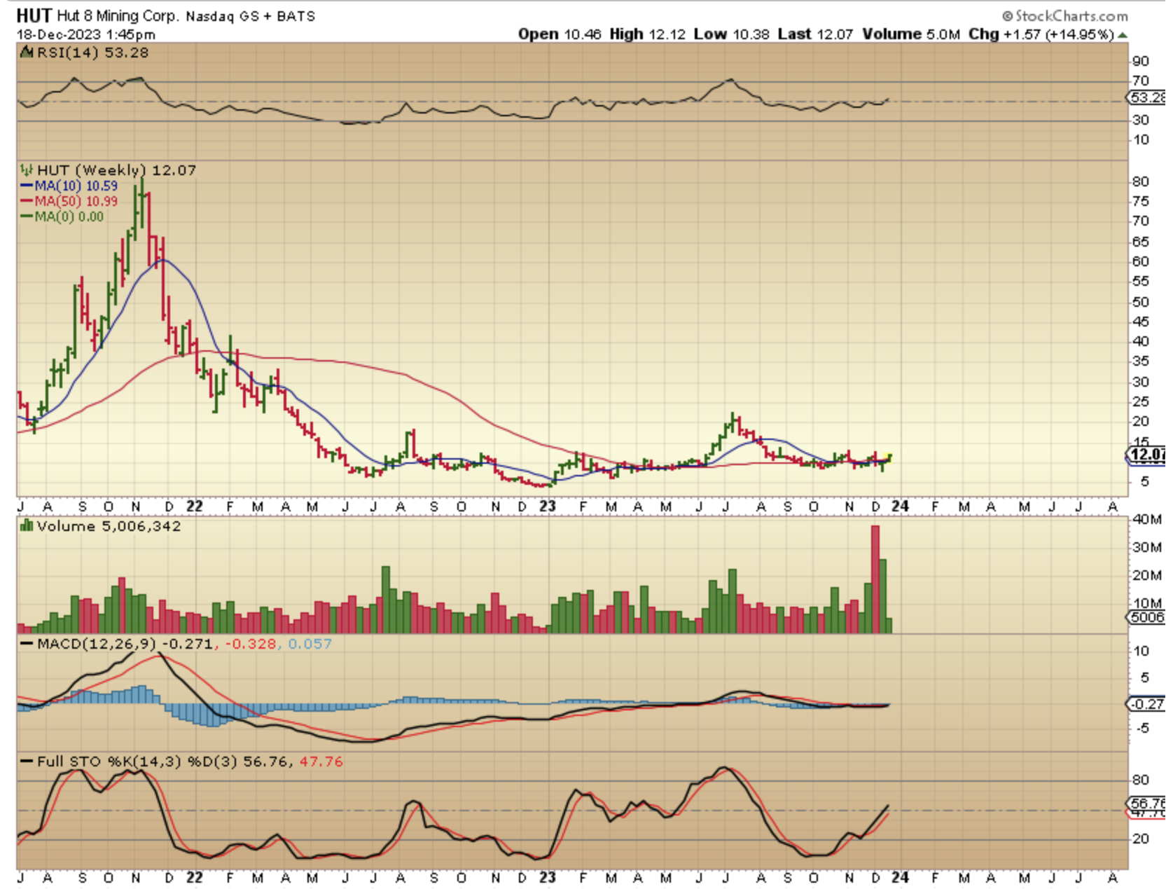
Task: Click the "90" level on RSI axis
Action: [1141, 61]
